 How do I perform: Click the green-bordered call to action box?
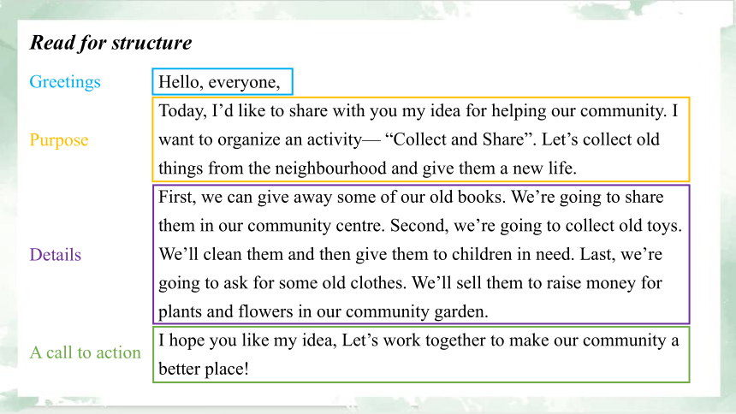(x=421, y=354)
